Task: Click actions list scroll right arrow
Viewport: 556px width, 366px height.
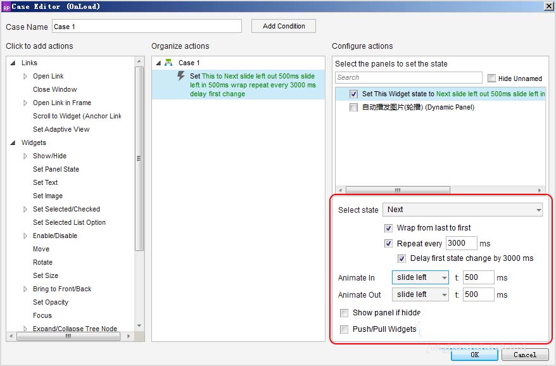Action: coord(129,336)
